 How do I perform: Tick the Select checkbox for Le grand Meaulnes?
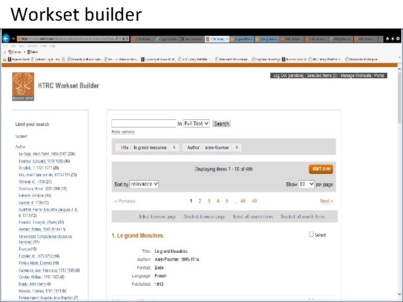point(311,234)
